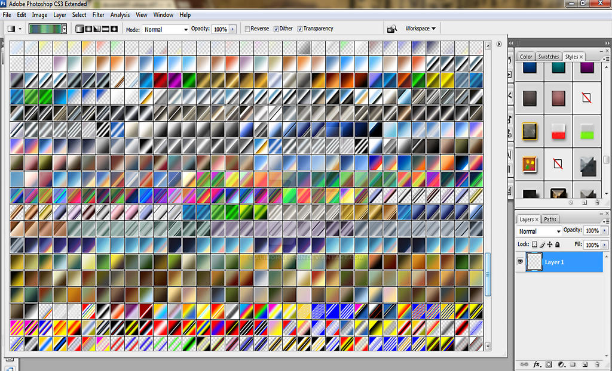
Task: Open the Workspace dropdown
Action: [x=421, y=29]
